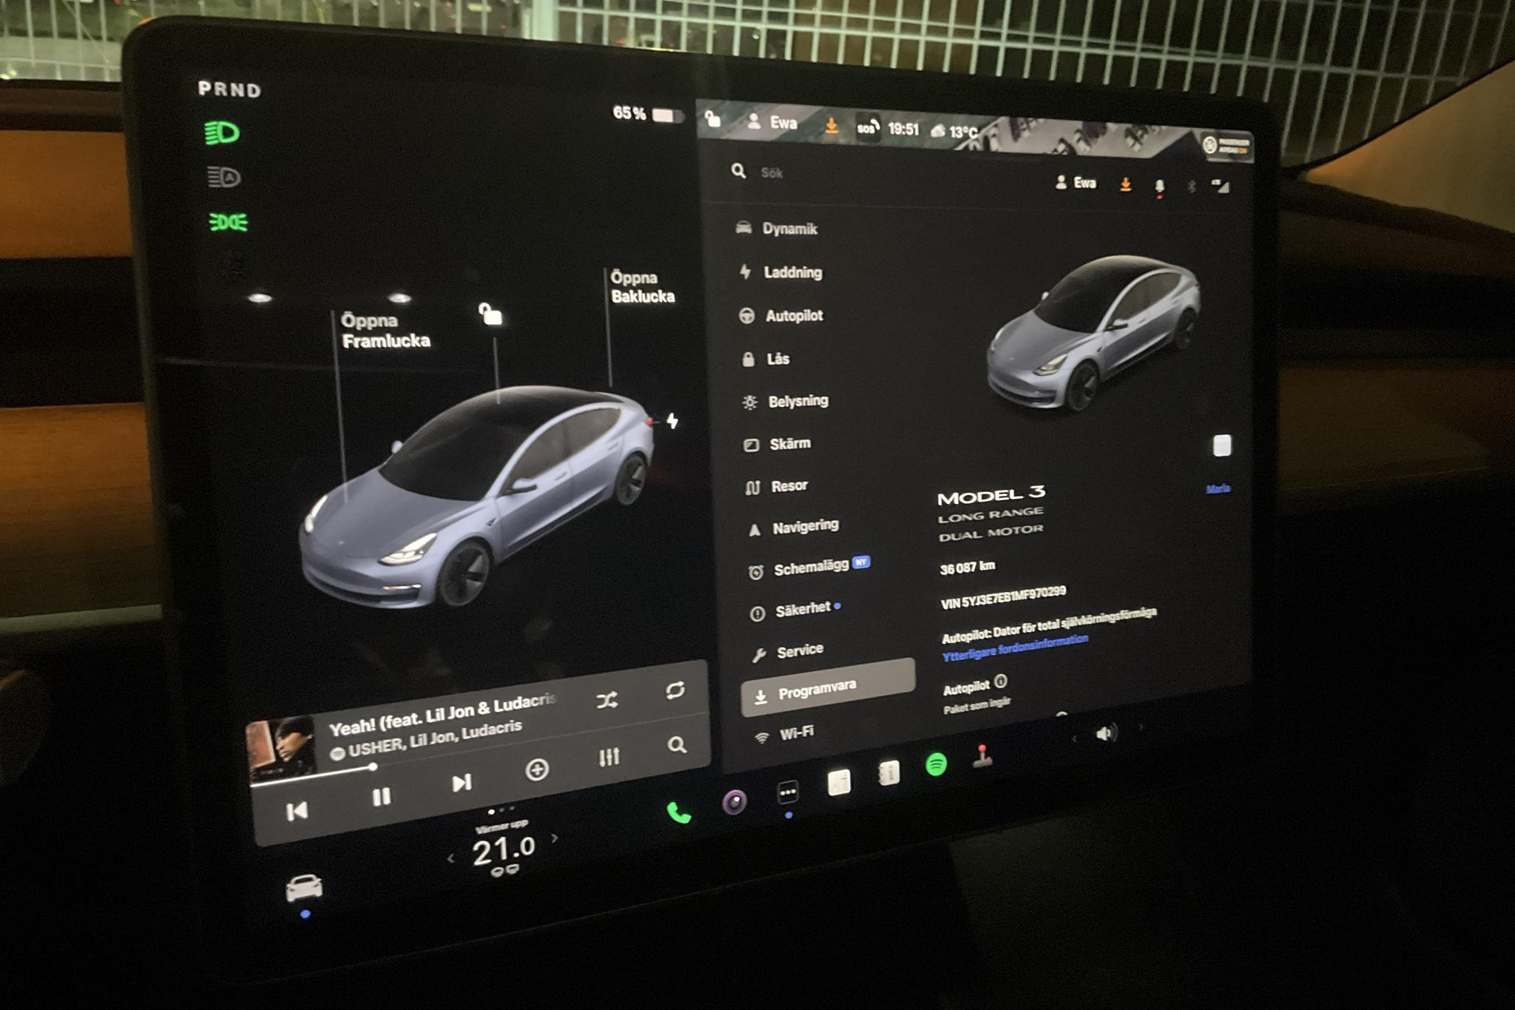This screenshot has width=1515, height=1010.
Task: Launch the Arcade joystick app
Action: [x=982, y=756]
